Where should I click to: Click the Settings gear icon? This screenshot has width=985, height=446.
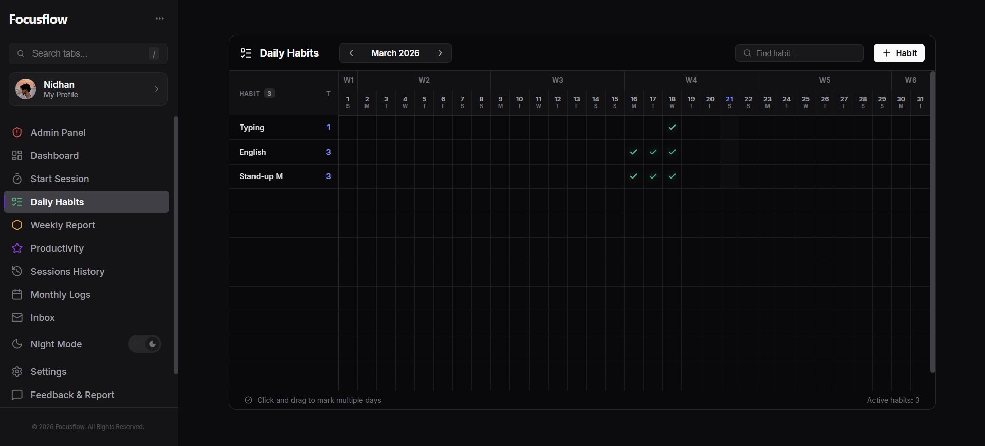click(x=17, y=372)
